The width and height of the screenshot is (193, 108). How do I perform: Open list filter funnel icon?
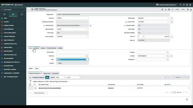coord(30,81)
